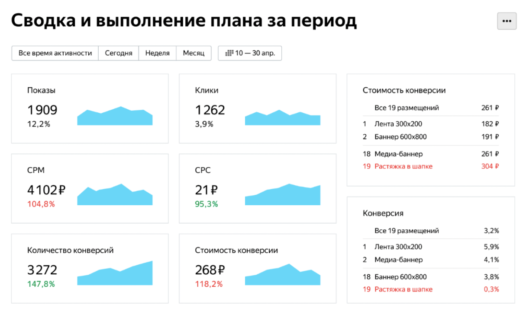Image resolution: width=523 pixels, height=311 pixels.
Task: Click the CPC value 21₽
Action: 206,190
